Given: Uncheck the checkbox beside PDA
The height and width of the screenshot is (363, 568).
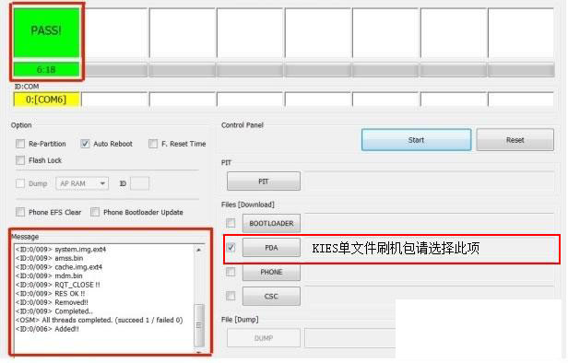Looking at the screenshot, I should click(x=231, y=248).
